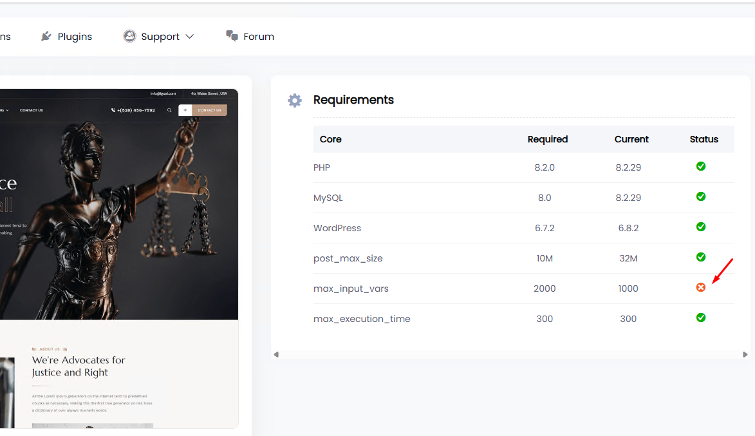Click the Forum chat bubbles icon
755x436 pixels.
coord(232,36)
